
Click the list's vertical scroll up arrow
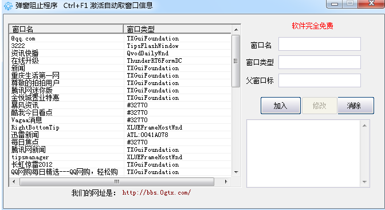tap(236, 30)
